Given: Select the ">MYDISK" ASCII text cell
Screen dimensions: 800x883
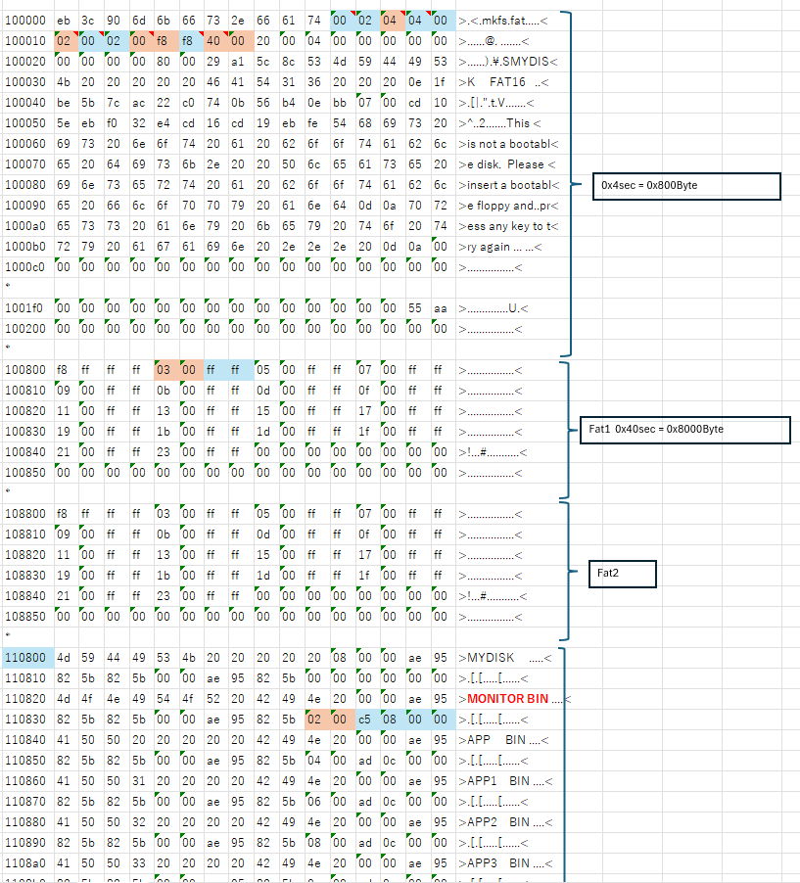Looking at the screenshot, I should click(499, 657).
